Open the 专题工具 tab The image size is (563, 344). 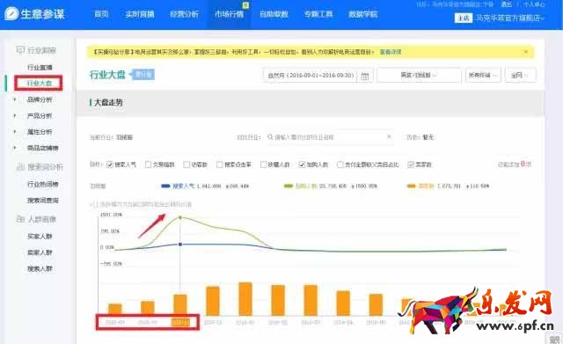tap(318, 14)
